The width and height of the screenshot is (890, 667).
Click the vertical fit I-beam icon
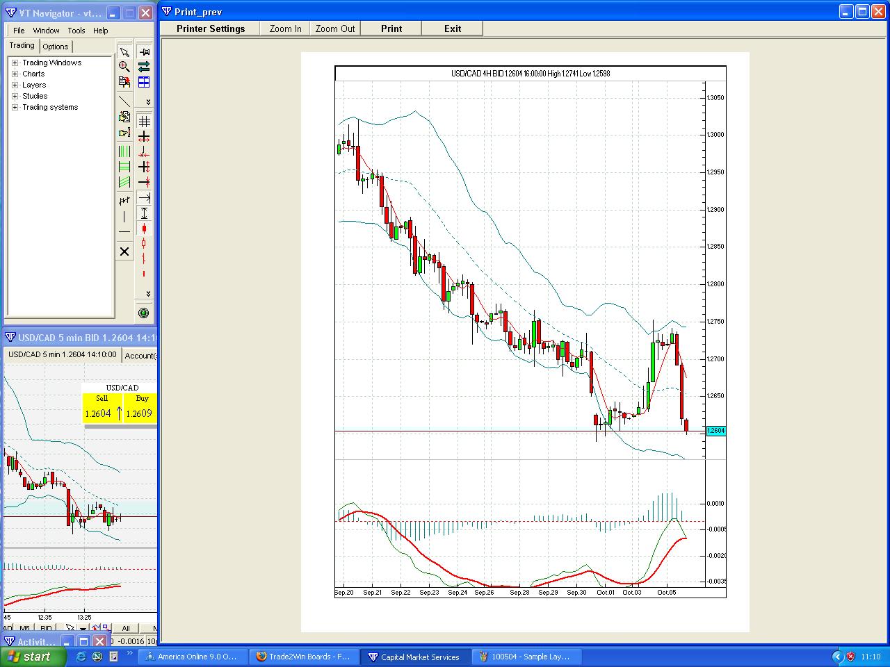[x=144, y=213]
